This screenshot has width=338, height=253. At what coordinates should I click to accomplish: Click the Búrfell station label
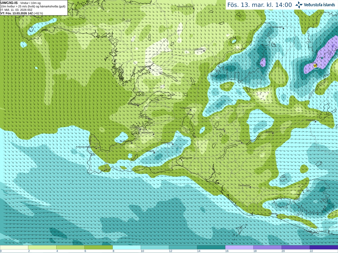click(x=269, y=131)
